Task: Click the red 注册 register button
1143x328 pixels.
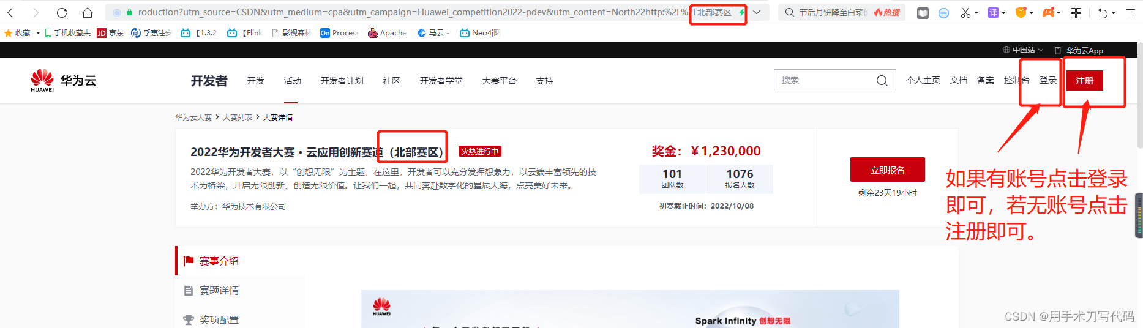Action: coord(1085,80)
